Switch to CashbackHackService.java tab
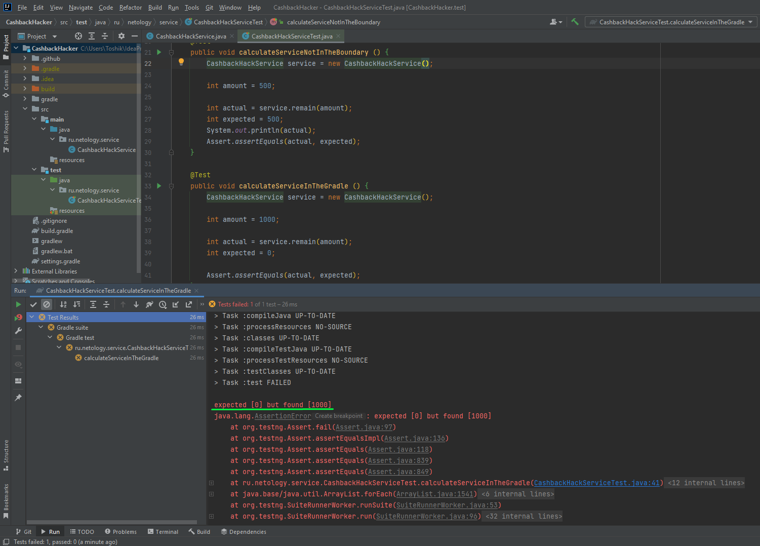Screen dimensions: 760x546 click(x=190, y=36)
